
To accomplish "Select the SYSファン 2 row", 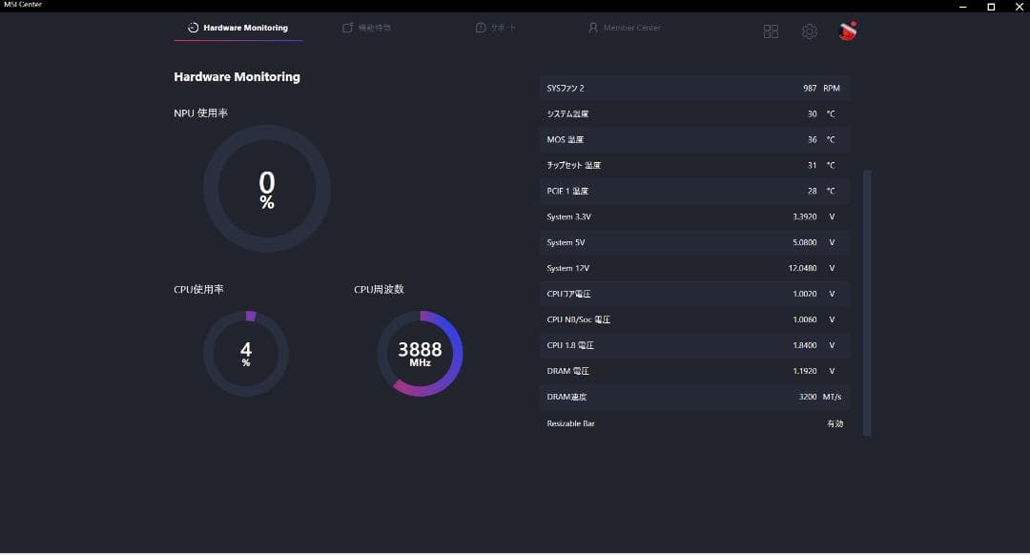I will pos(694,89).
